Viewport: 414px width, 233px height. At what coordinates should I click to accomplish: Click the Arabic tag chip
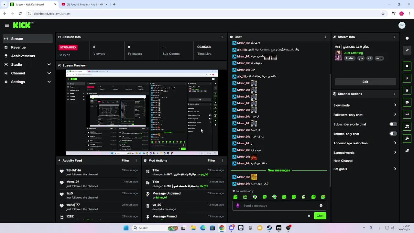[350, 58]
